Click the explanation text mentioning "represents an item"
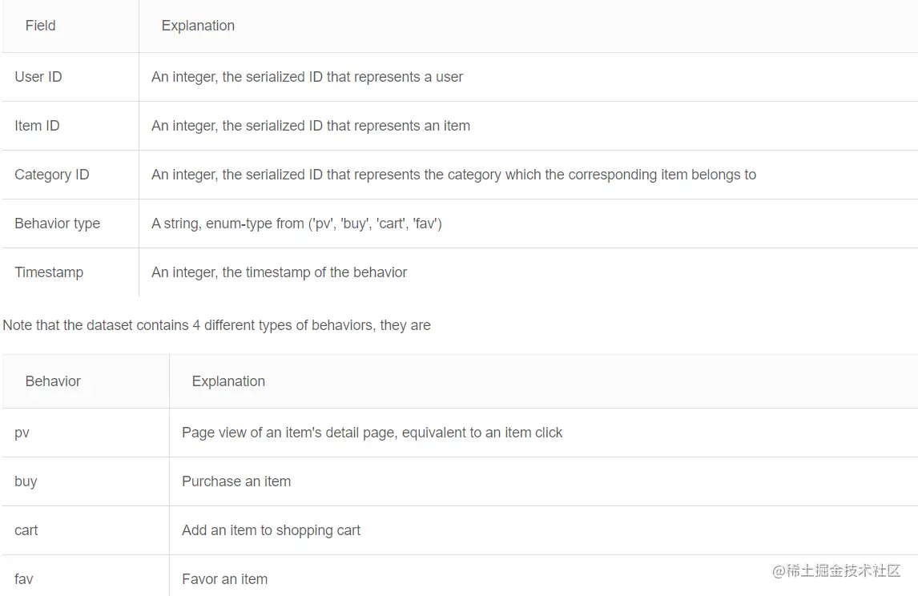This screenshot has width=918, height=596. pyautogui.click(x=311, y=126)
